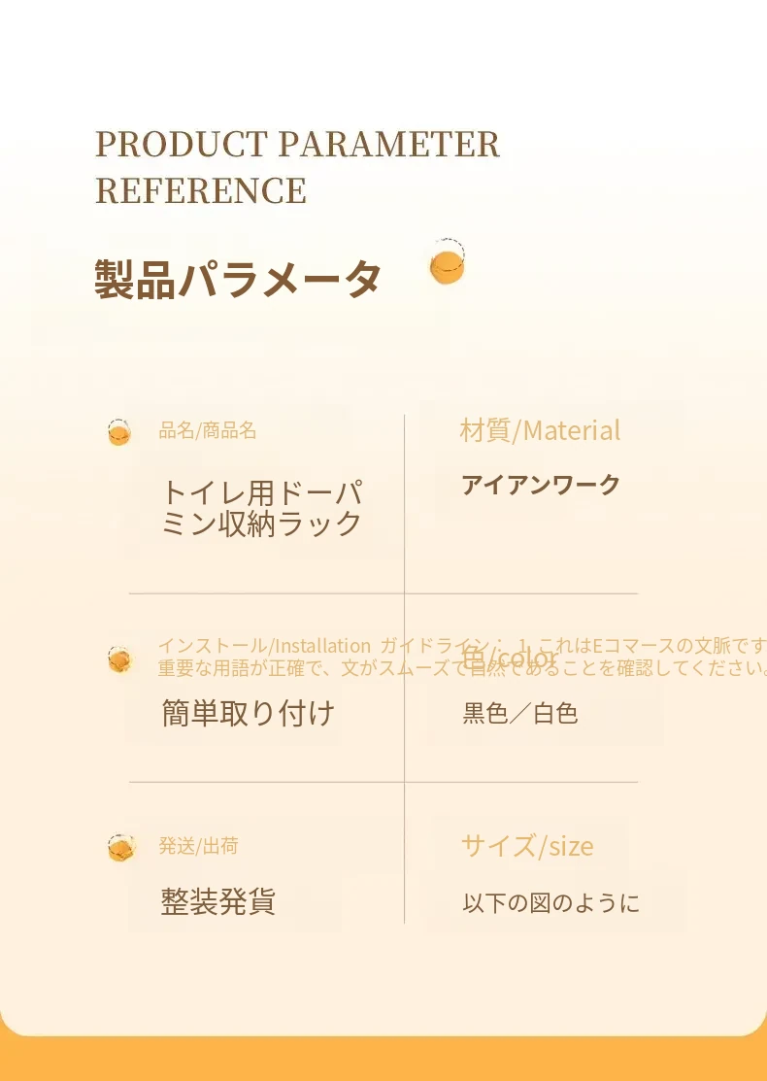The image size is (767, 1081).
Task: Click the orange band at the bottom
Action: coord(383,1059)
